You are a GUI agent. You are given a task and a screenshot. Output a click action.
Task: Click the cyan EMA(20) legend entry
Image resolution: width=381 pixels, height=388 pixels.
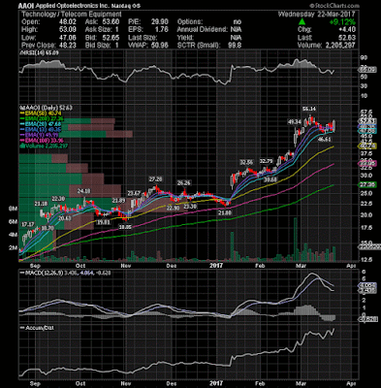41,124
